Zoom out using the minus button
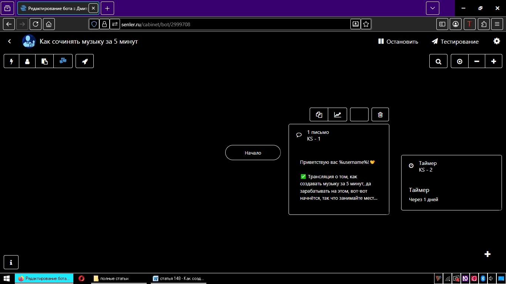Image resolution: width=506 pixels, height=284 pixels. pos(477,61)
